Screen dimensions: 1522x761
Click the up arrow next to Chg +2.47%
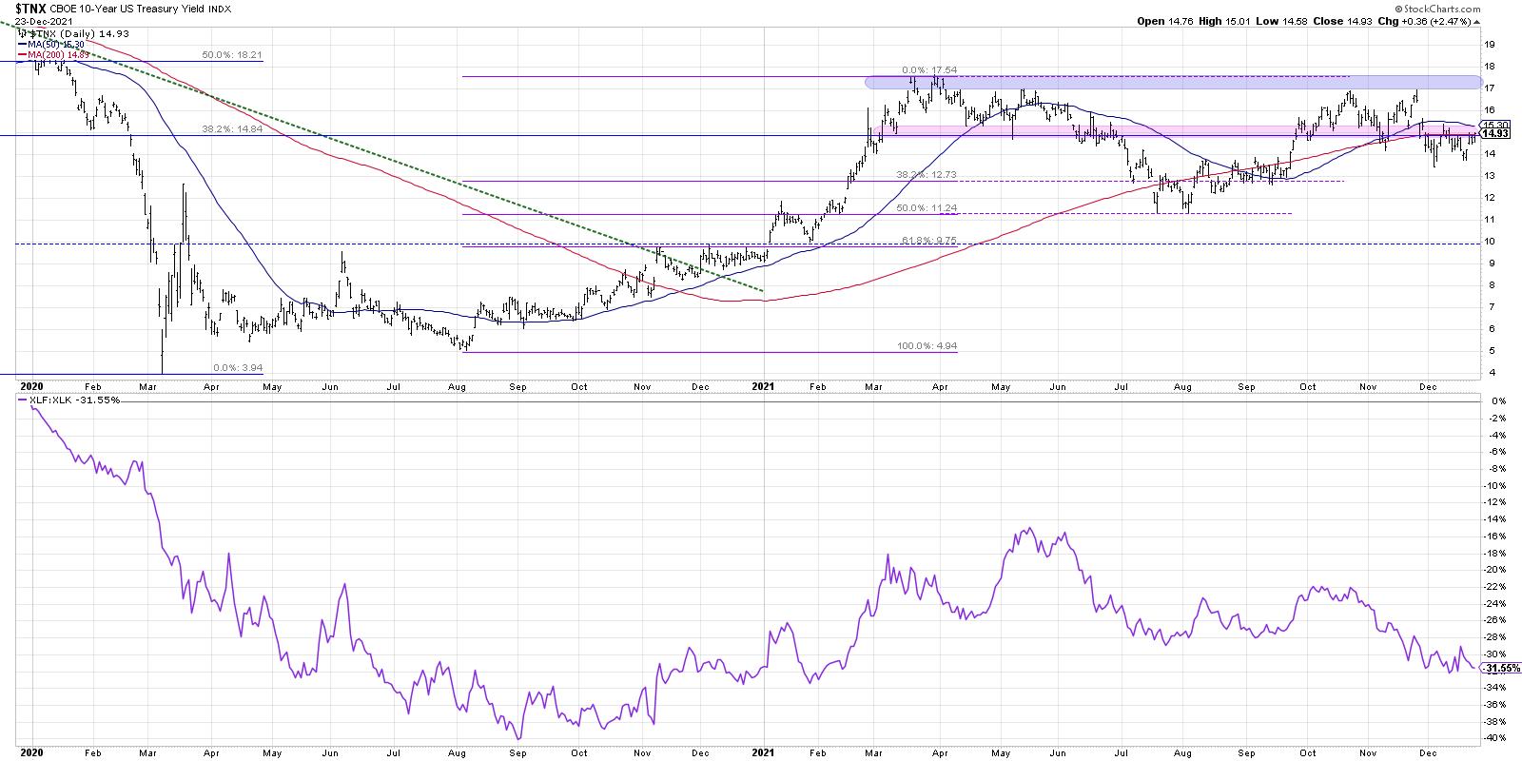tap(1475, 21)
